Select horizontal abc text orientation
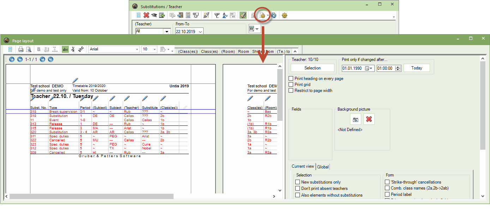Image resolution: width=490 pixels, height=211 pixels. click(x=65, y=49)
